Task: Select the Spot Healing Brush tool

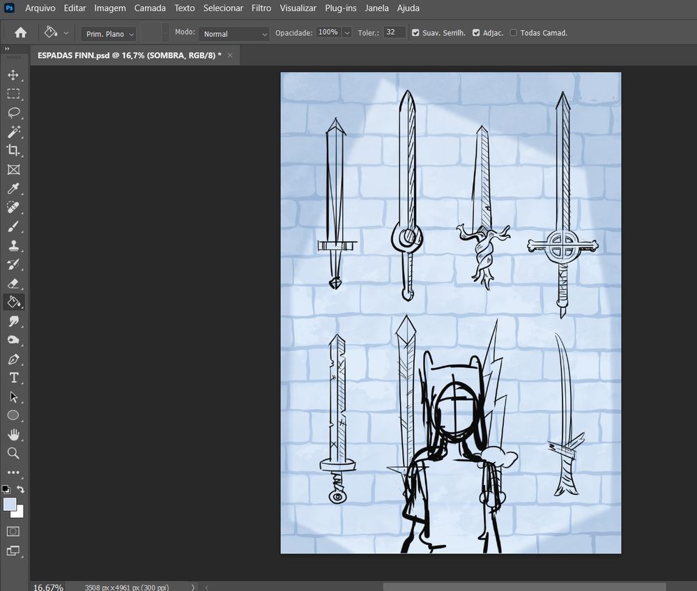Action: tap(13, 208)
